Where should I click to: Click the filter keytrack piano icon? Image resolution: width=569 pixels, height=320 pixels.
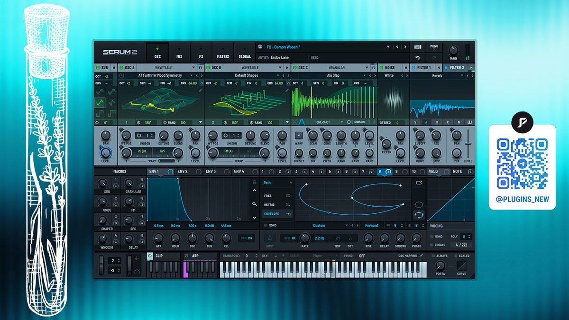click(x=468, y=122)
